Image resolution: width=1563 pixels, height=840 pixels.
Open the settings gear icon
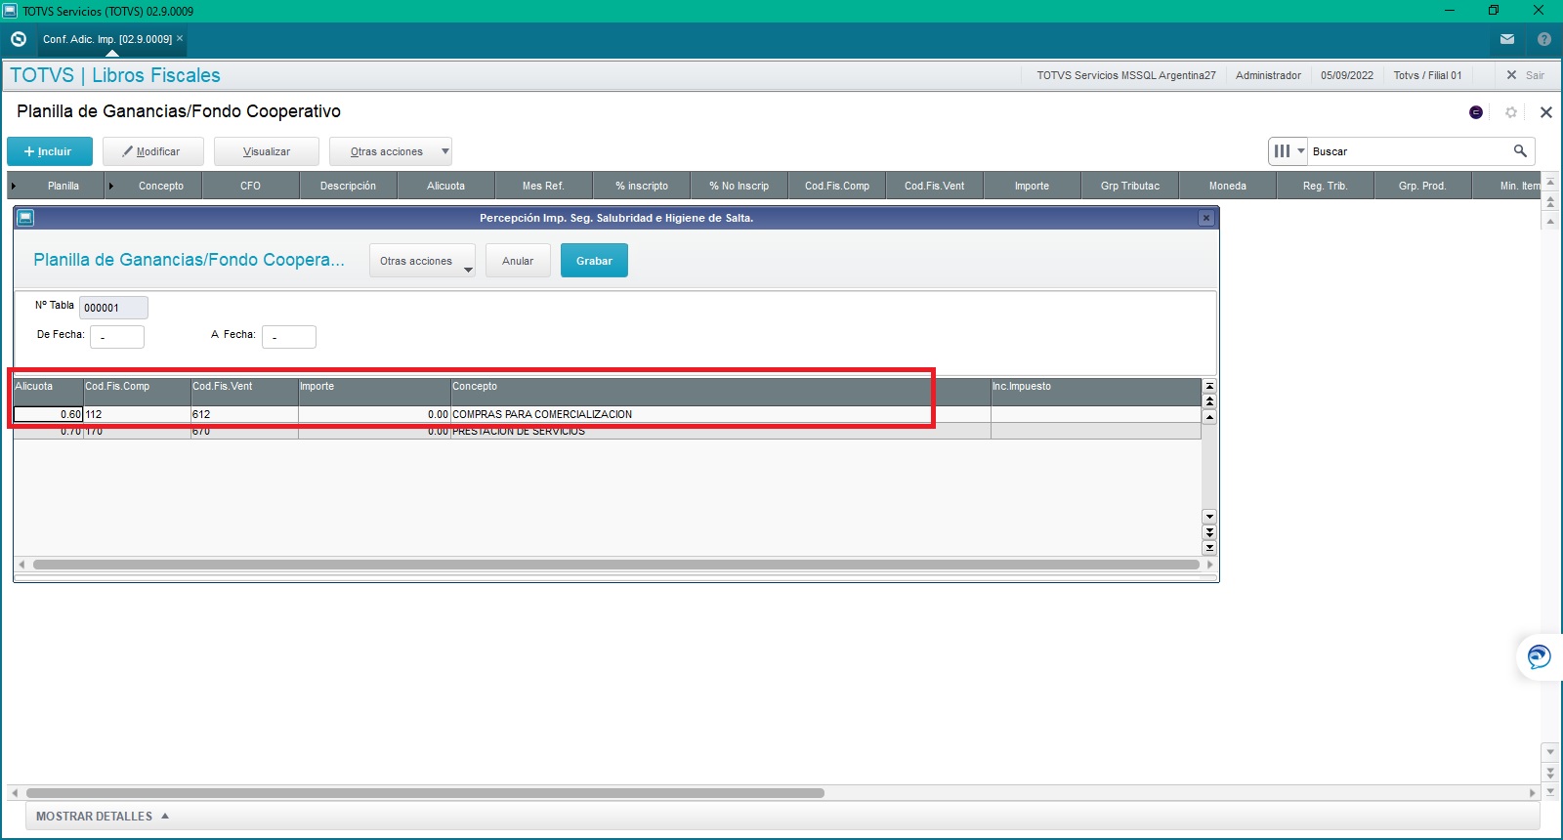click(1511, 112)
